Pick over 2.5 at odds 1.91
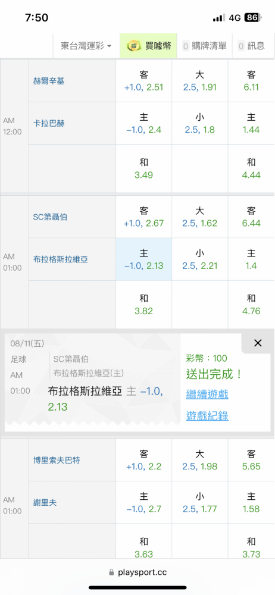This screenshot has height=595, width=275. pos(200,81)
